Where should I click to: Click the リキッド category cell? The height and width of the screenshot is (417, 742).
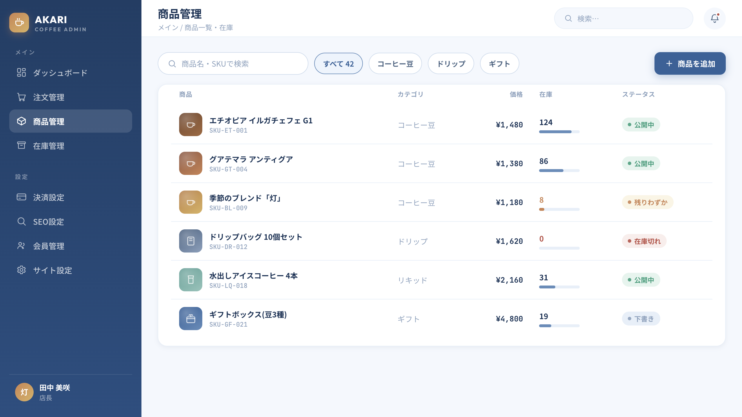point(412,280)
